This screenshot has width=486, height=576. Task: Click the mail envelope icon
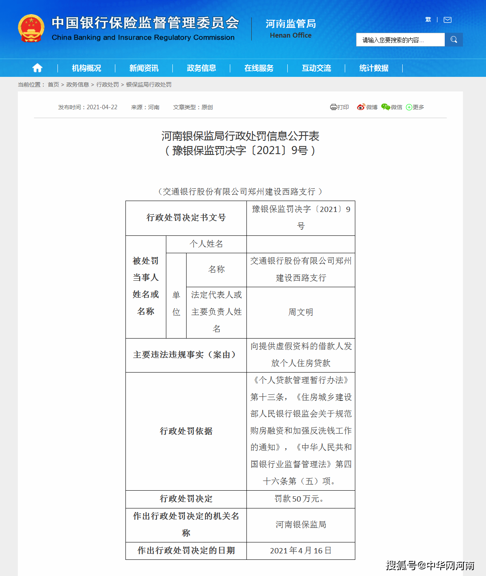448,20
